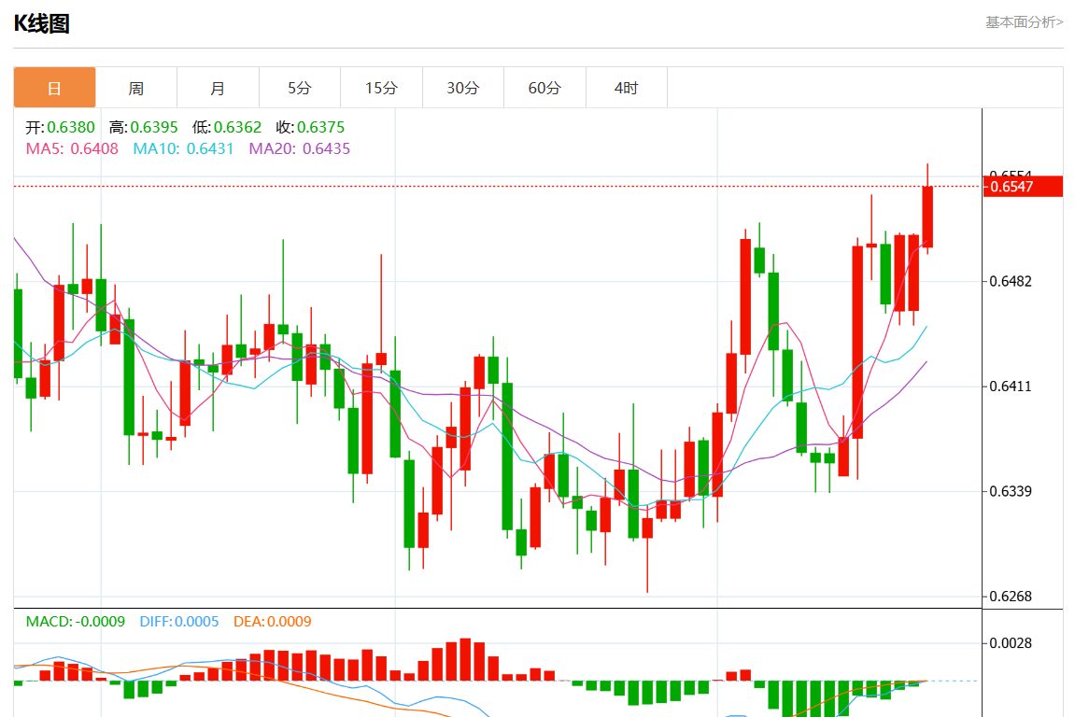Image resolution: width=1075 pixels, height=717 pixels.
Task: Open the 15分 interval tab
Action: 381,88
